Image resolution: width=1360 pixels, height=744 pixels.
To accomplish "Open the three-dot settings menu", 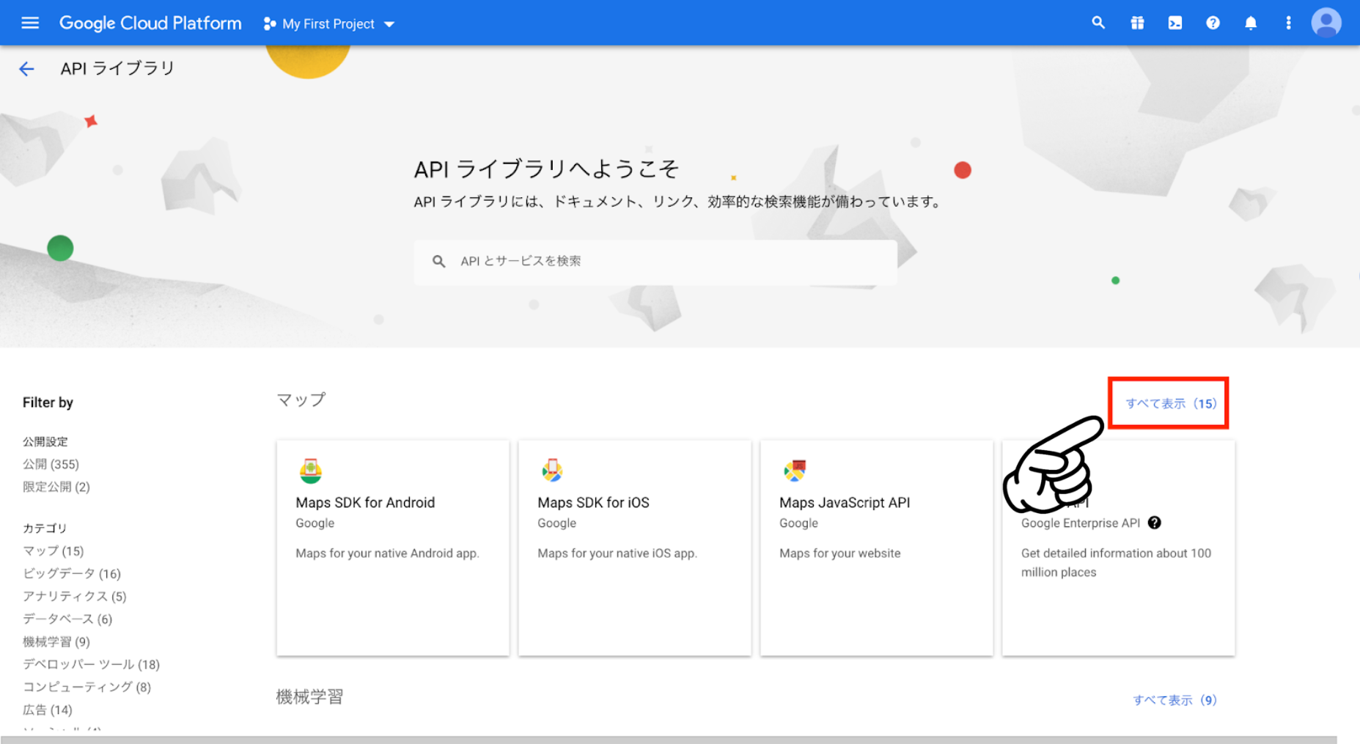I will coord(1288,23).
